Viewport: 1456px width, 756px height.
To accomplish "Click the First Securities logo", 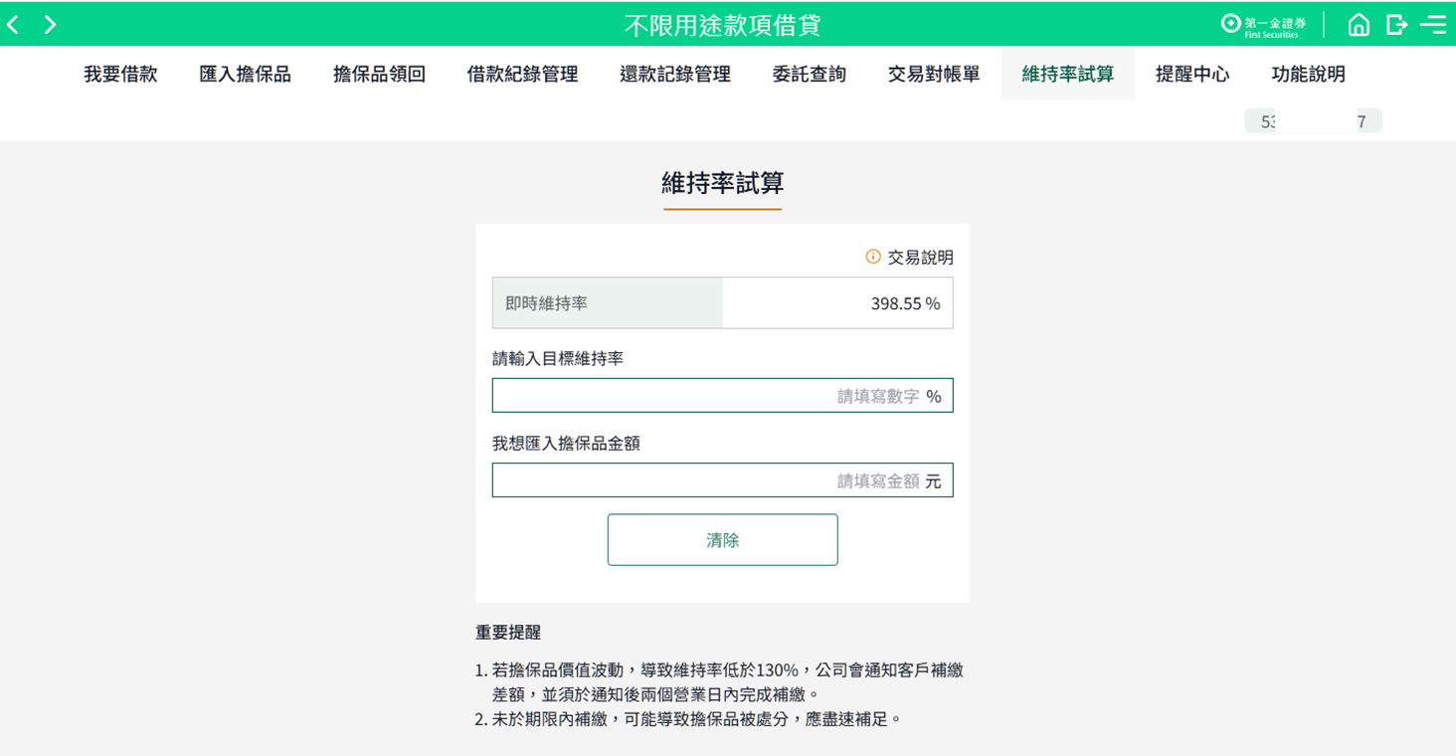I will tap(1264, 25).
